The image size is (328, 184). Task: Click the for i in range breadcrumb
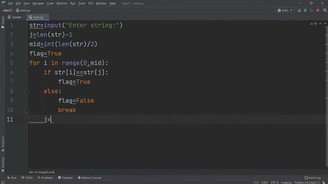[x=42, y=172]
